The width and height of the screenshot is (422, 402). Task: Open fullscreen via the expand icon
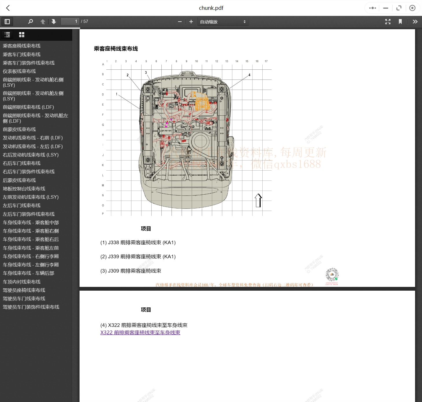pyautogui.click(x=399, y=8)
